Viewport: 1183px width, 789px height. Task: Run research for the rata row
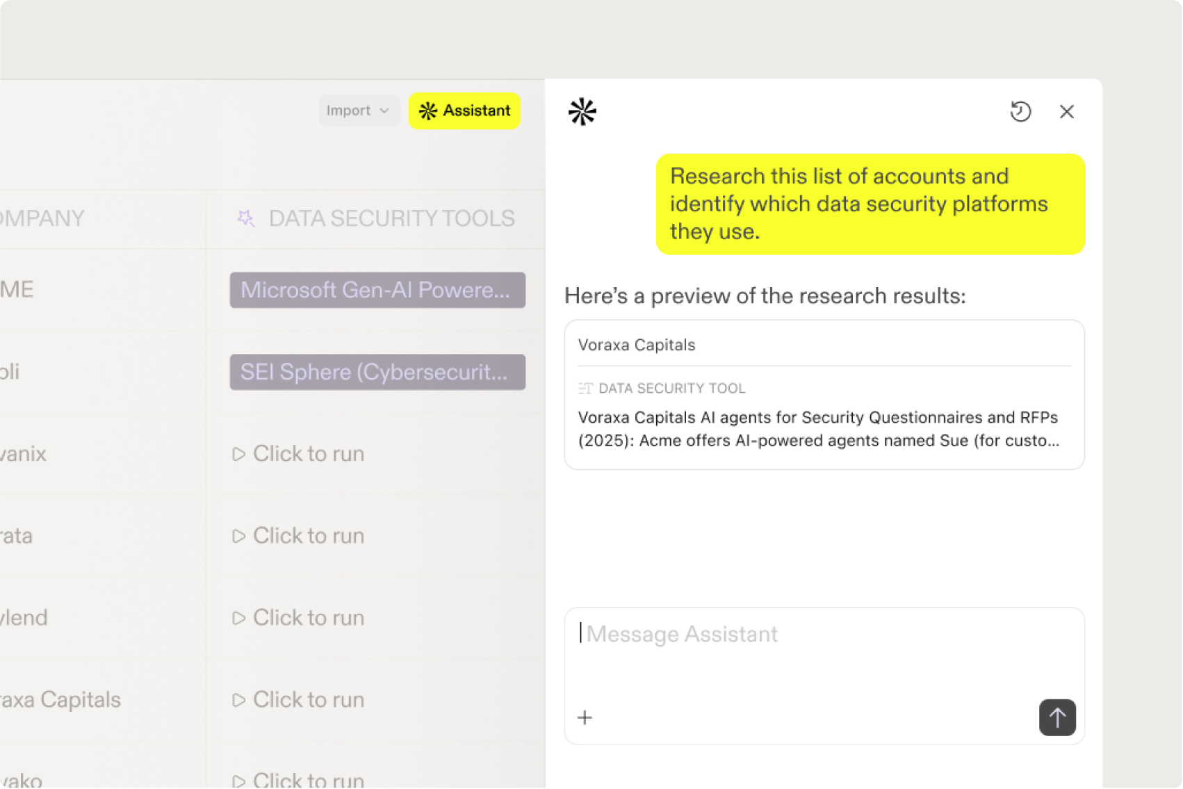coord(308,536)
